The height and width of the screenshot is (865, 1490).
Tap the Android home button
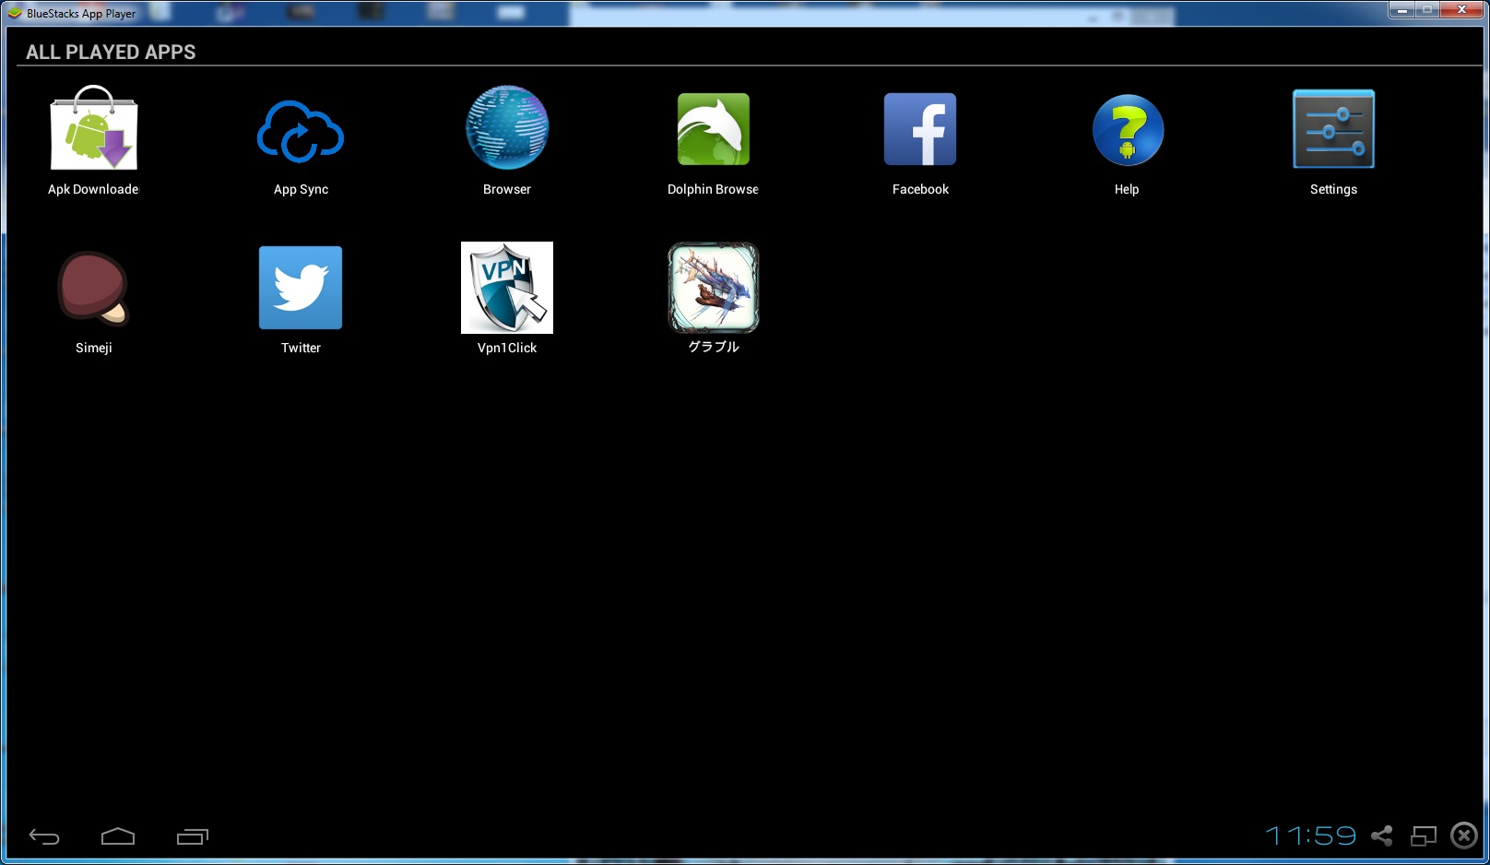click(118, 836)
